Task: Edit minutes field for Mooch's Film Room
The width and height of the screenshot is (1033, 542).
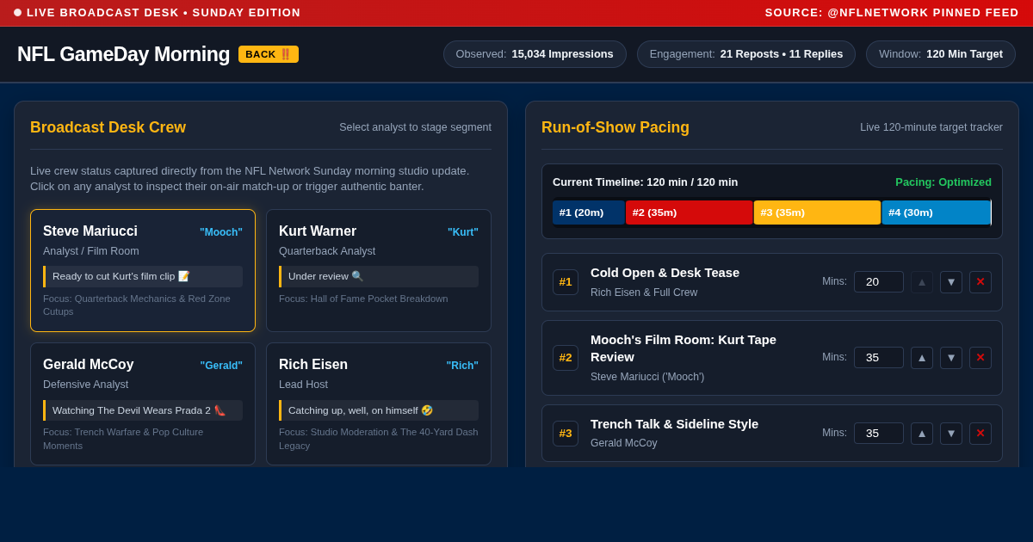Action: pyautogui.click(x=879, y=358)
